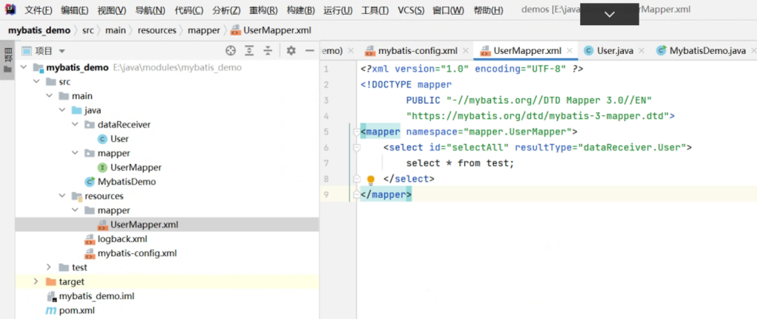The height and width of the screenshot is (319, 757).
Task: Close the mybatis-config.xml editor tab
Action: click(466, 51)
